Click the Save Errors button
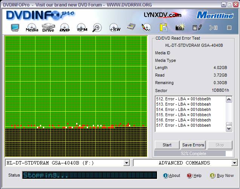 pos(193,145)
